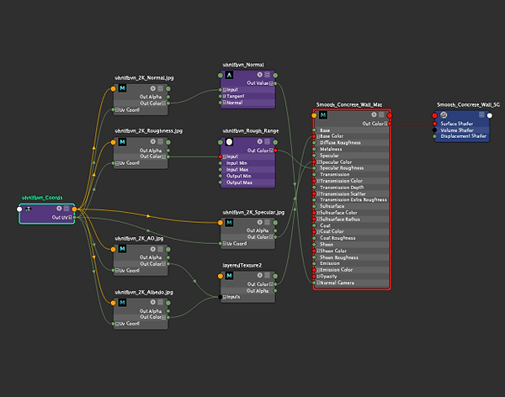Toggle solo circle button on uhnlfbvn_Coords node
This screenshot has height=397, width=505.
59,209
